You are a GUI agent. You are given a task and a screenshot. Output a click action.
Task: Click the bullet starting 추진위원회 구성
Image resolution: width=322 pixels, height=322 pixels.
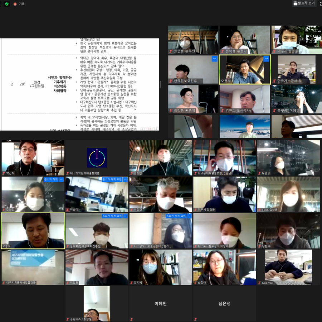point(108,74)
